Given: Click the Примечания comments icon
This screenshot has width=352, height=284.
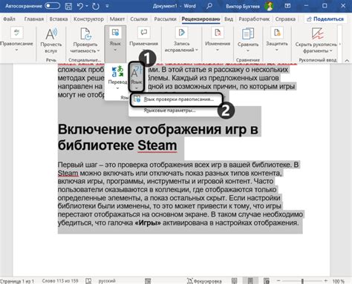Looking at the screenshot, I should click(x=143, y=33).
